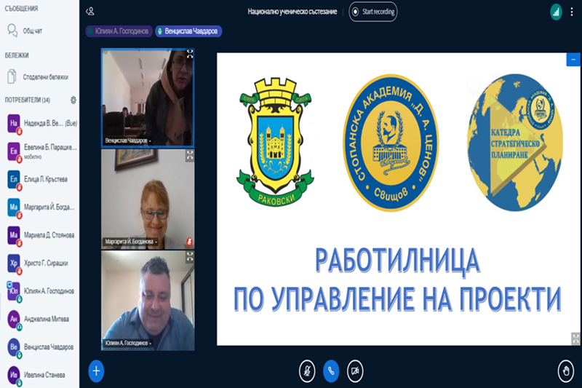This screenshot has height=388, width=582.
Task: Fullscreen Венцислав Чавдаров webcam
Action: (x=190, y=54)
